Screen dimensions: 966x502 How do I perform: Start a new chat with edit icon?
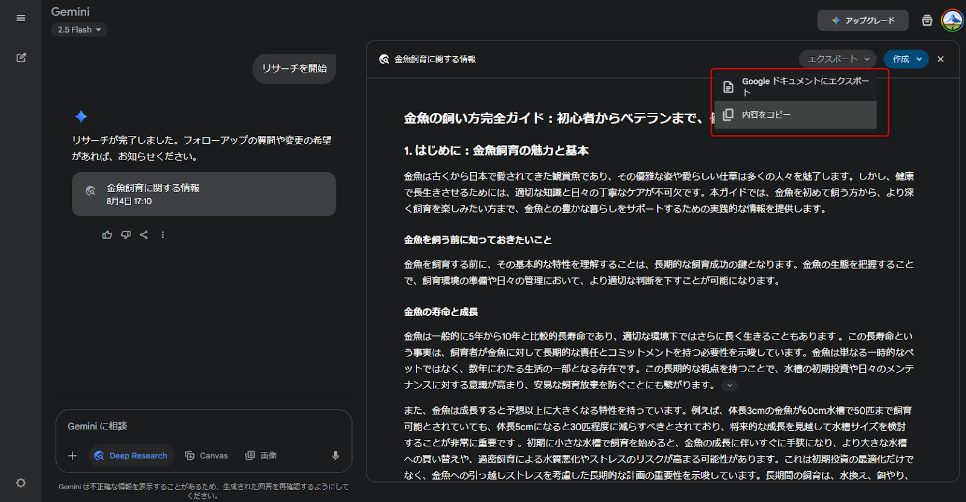pyautogui.click(x=21, y=58)
